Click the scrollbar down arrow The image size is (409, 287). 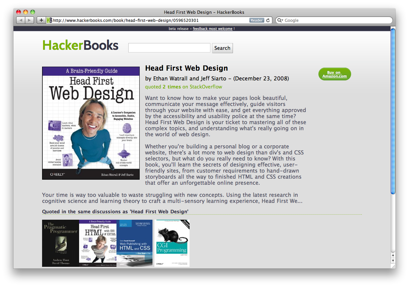[x=393, y=261]
